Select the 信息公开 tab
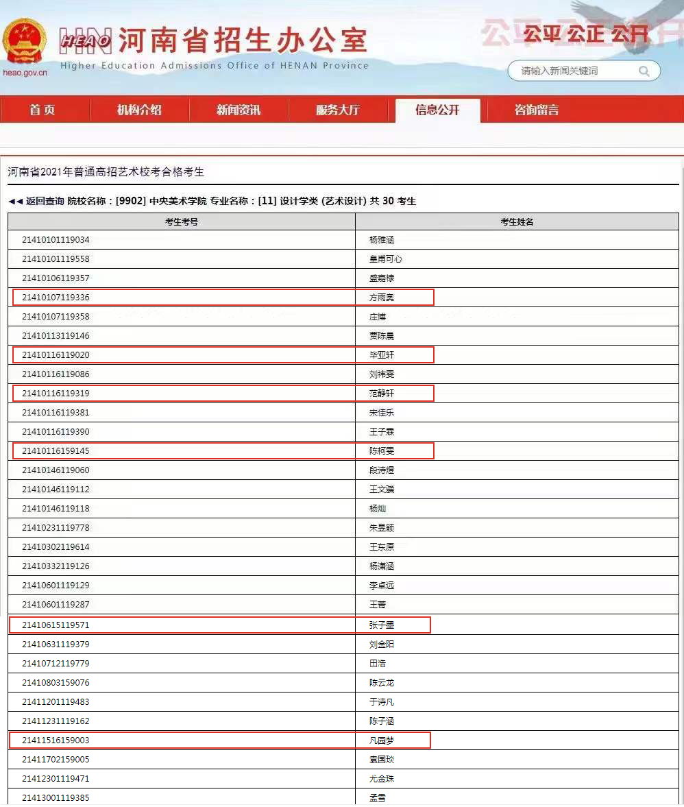Screen dimensions: 684x807 click(438, 110)
